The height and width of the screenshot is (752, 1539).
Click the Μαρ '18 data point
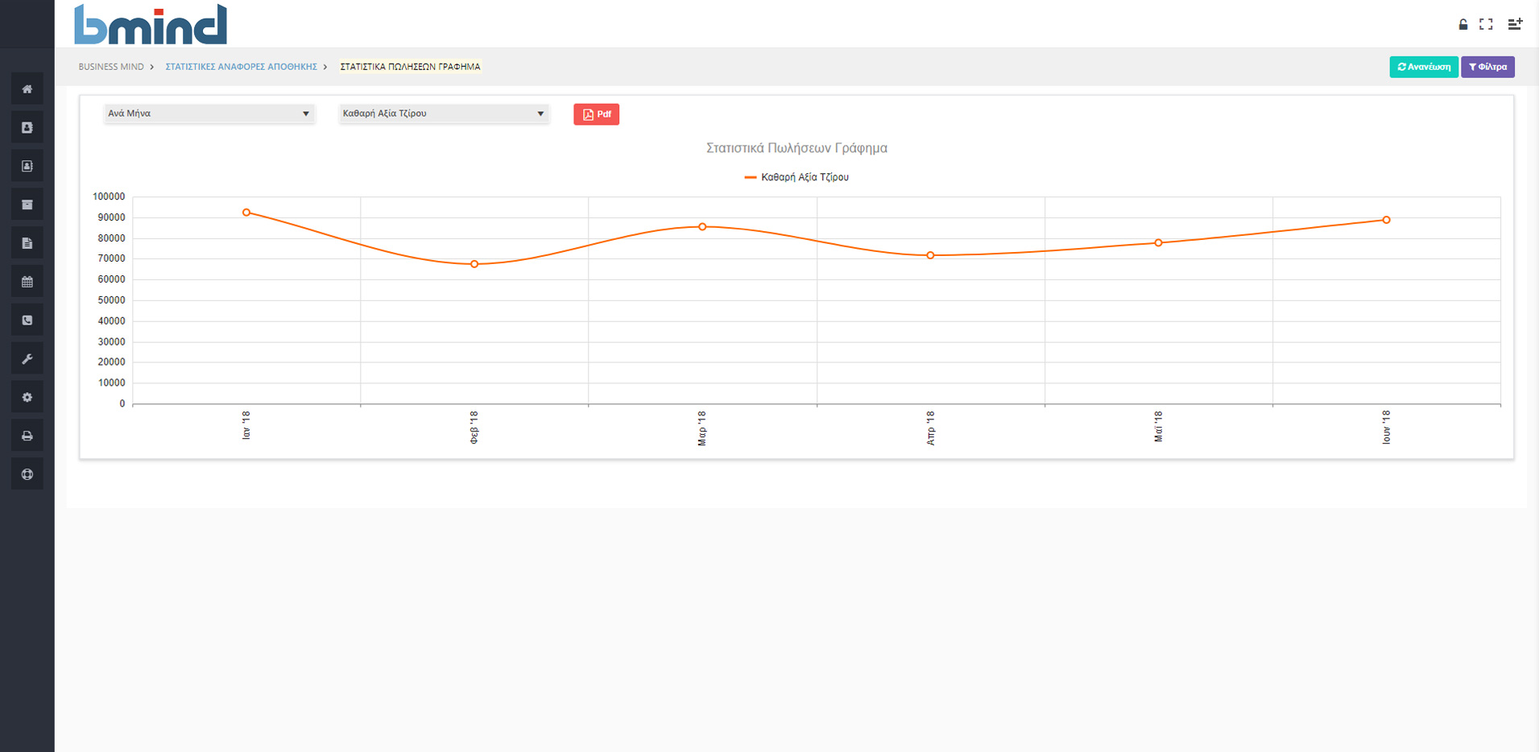702,227
